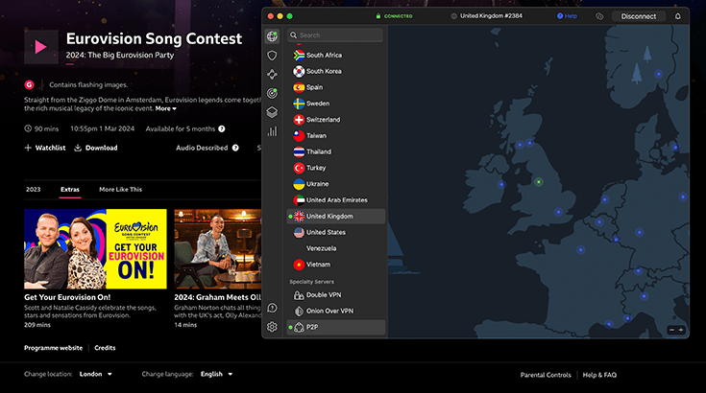706x393 pixels.
Task: Open the help chat bubble sidebar icon
Action: pos(272,308)
